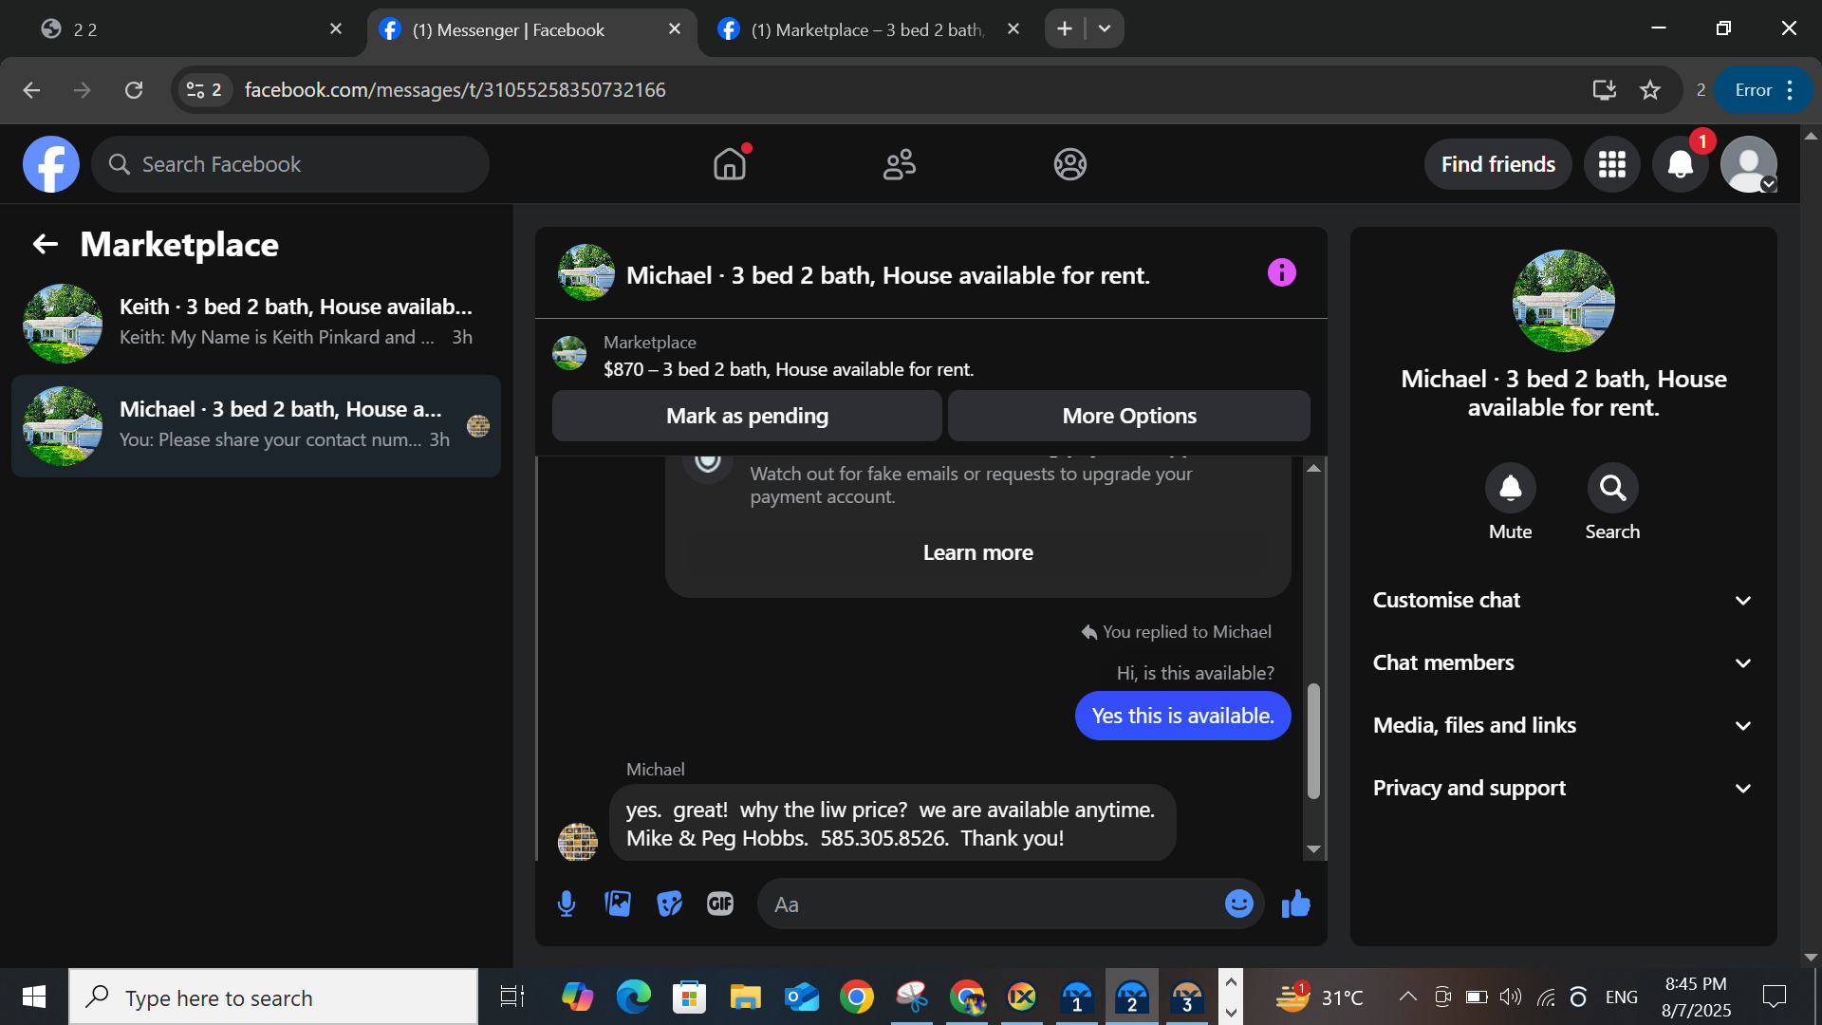Click Michael's message with the phone number
Viewport: 1822px width, 1025px height.
(x=892, y=824)
